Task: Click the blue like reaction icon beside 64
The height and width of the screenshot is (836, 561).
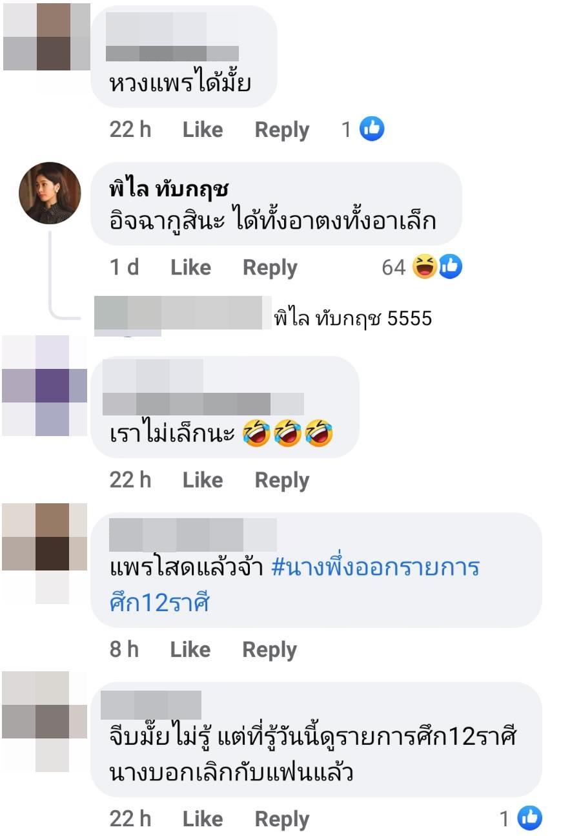Action: (451, 267)
